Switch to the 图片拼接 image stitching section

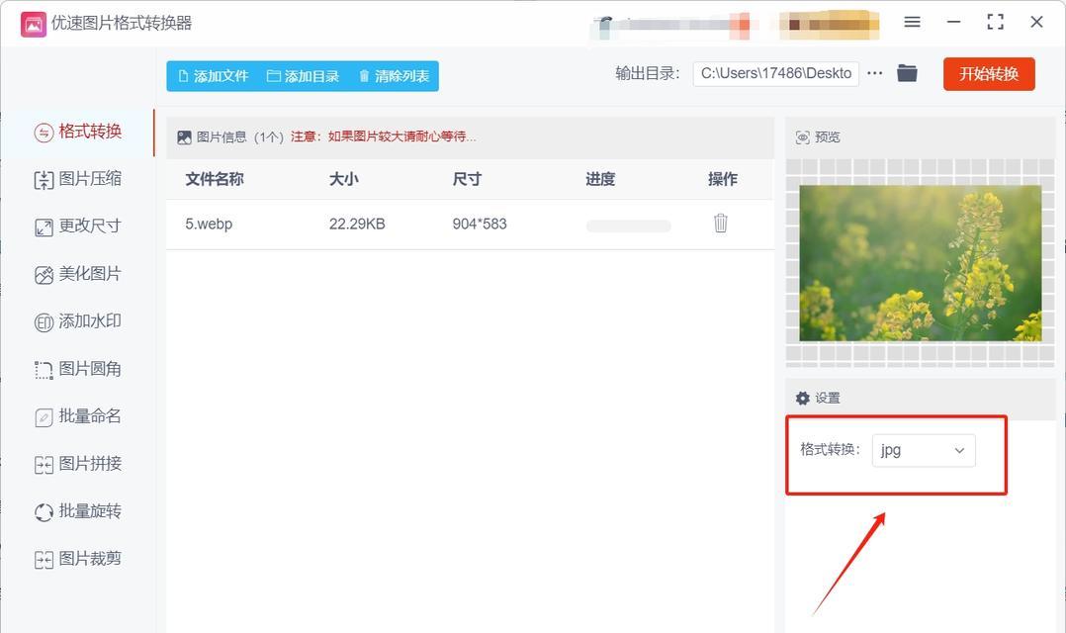click(78, 464)
